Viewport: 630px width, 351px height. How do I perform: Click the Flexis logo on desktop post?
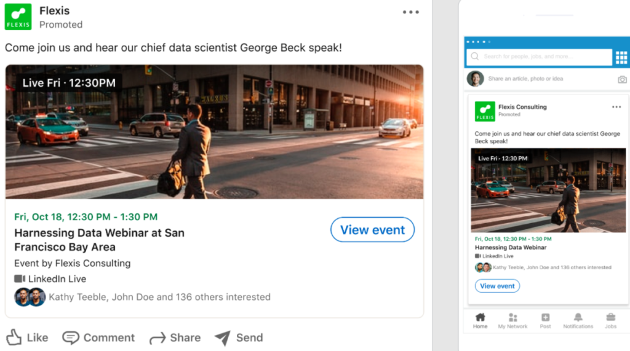(18, 17)
